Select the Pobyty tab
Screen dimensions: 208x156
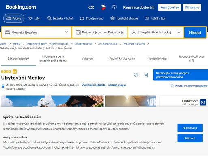tap(14, 18)
